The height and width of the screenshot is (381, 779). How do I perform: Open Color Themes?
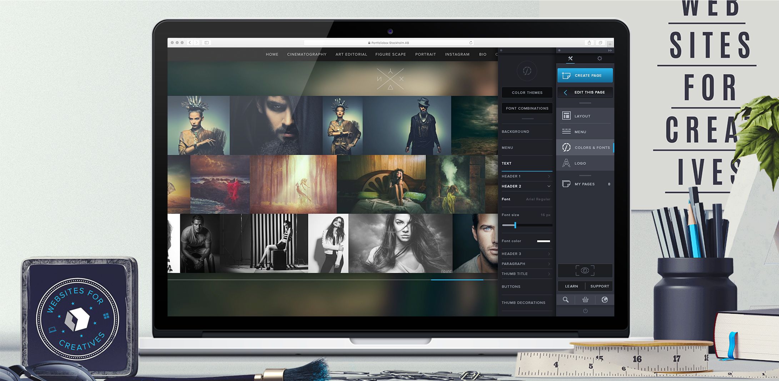(527, 92)
